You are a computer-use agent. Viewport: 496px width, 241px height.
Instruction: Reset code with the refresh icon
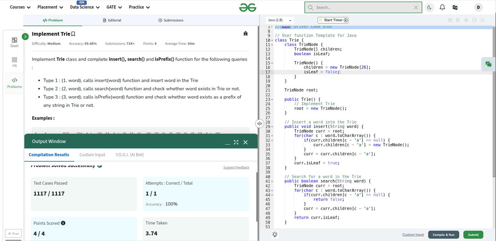click(474, 20)
